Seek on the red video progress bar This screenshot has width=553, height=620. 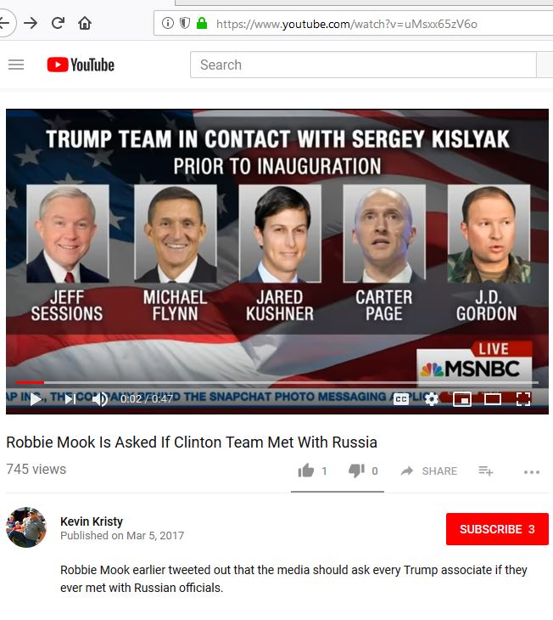point(276,382)
